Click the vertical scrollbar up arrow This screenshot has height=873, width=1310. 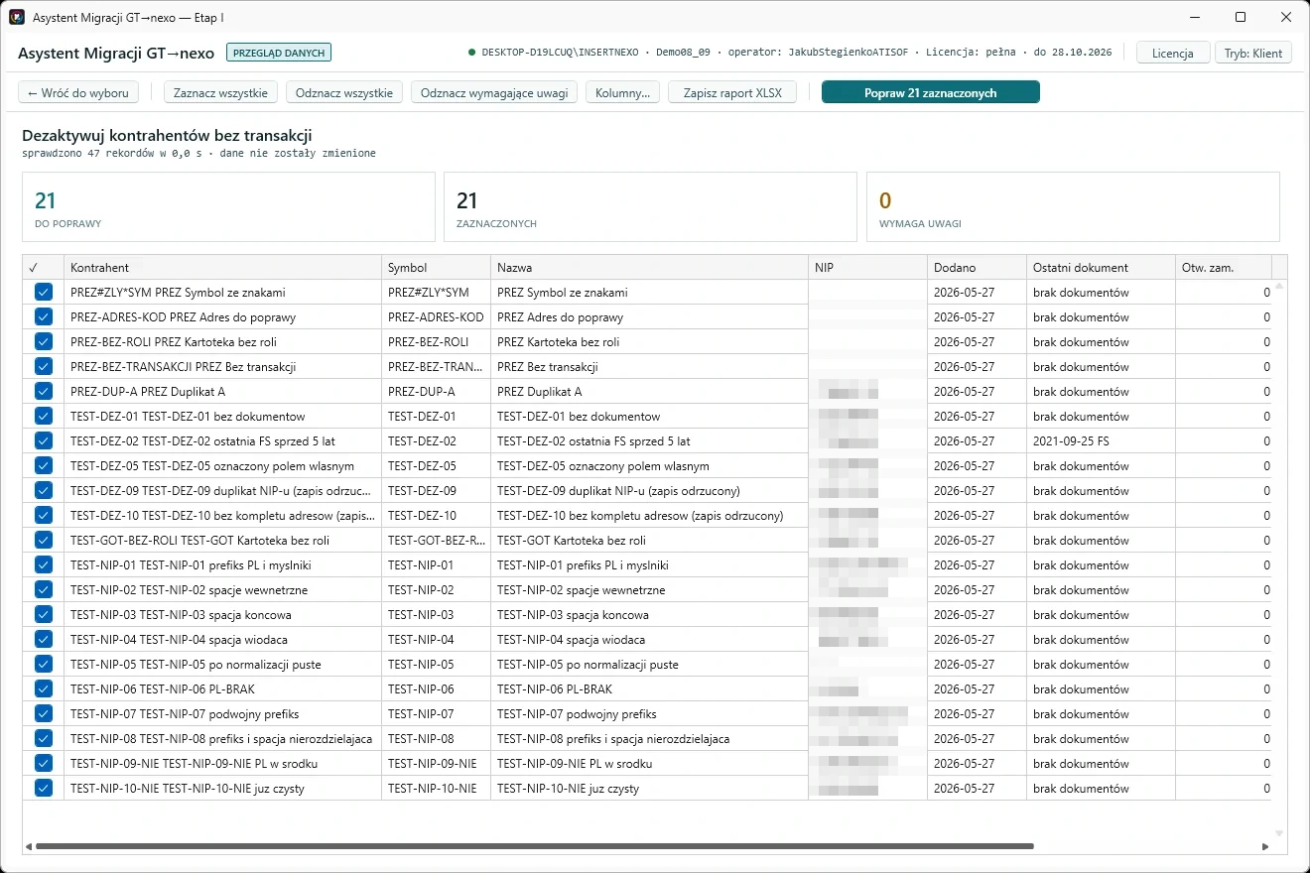click(x=1279, y=287)
